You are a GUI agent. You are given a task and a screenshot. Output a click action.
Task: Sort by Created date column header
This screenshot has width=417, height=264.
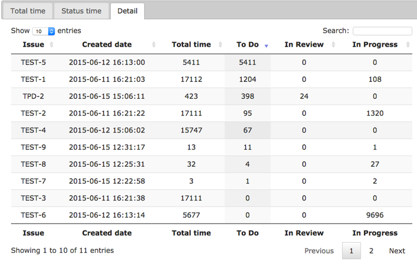click(107, 45)
